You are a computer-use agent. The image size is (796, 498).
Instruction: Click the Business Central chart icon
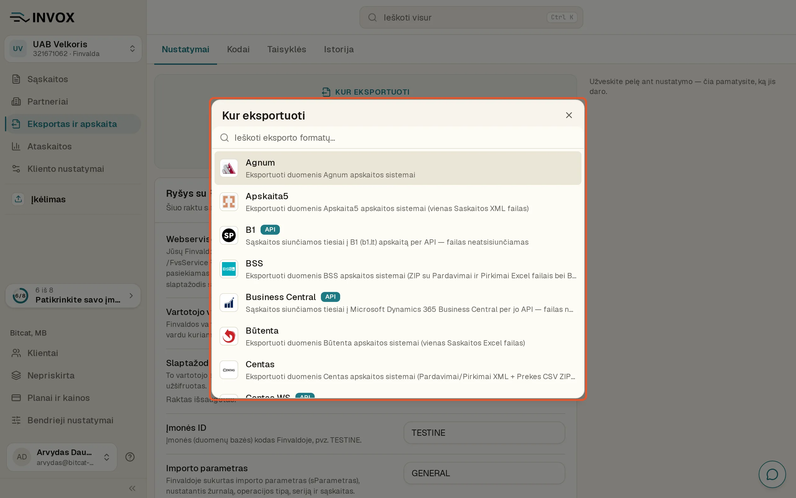pos(229,302)
